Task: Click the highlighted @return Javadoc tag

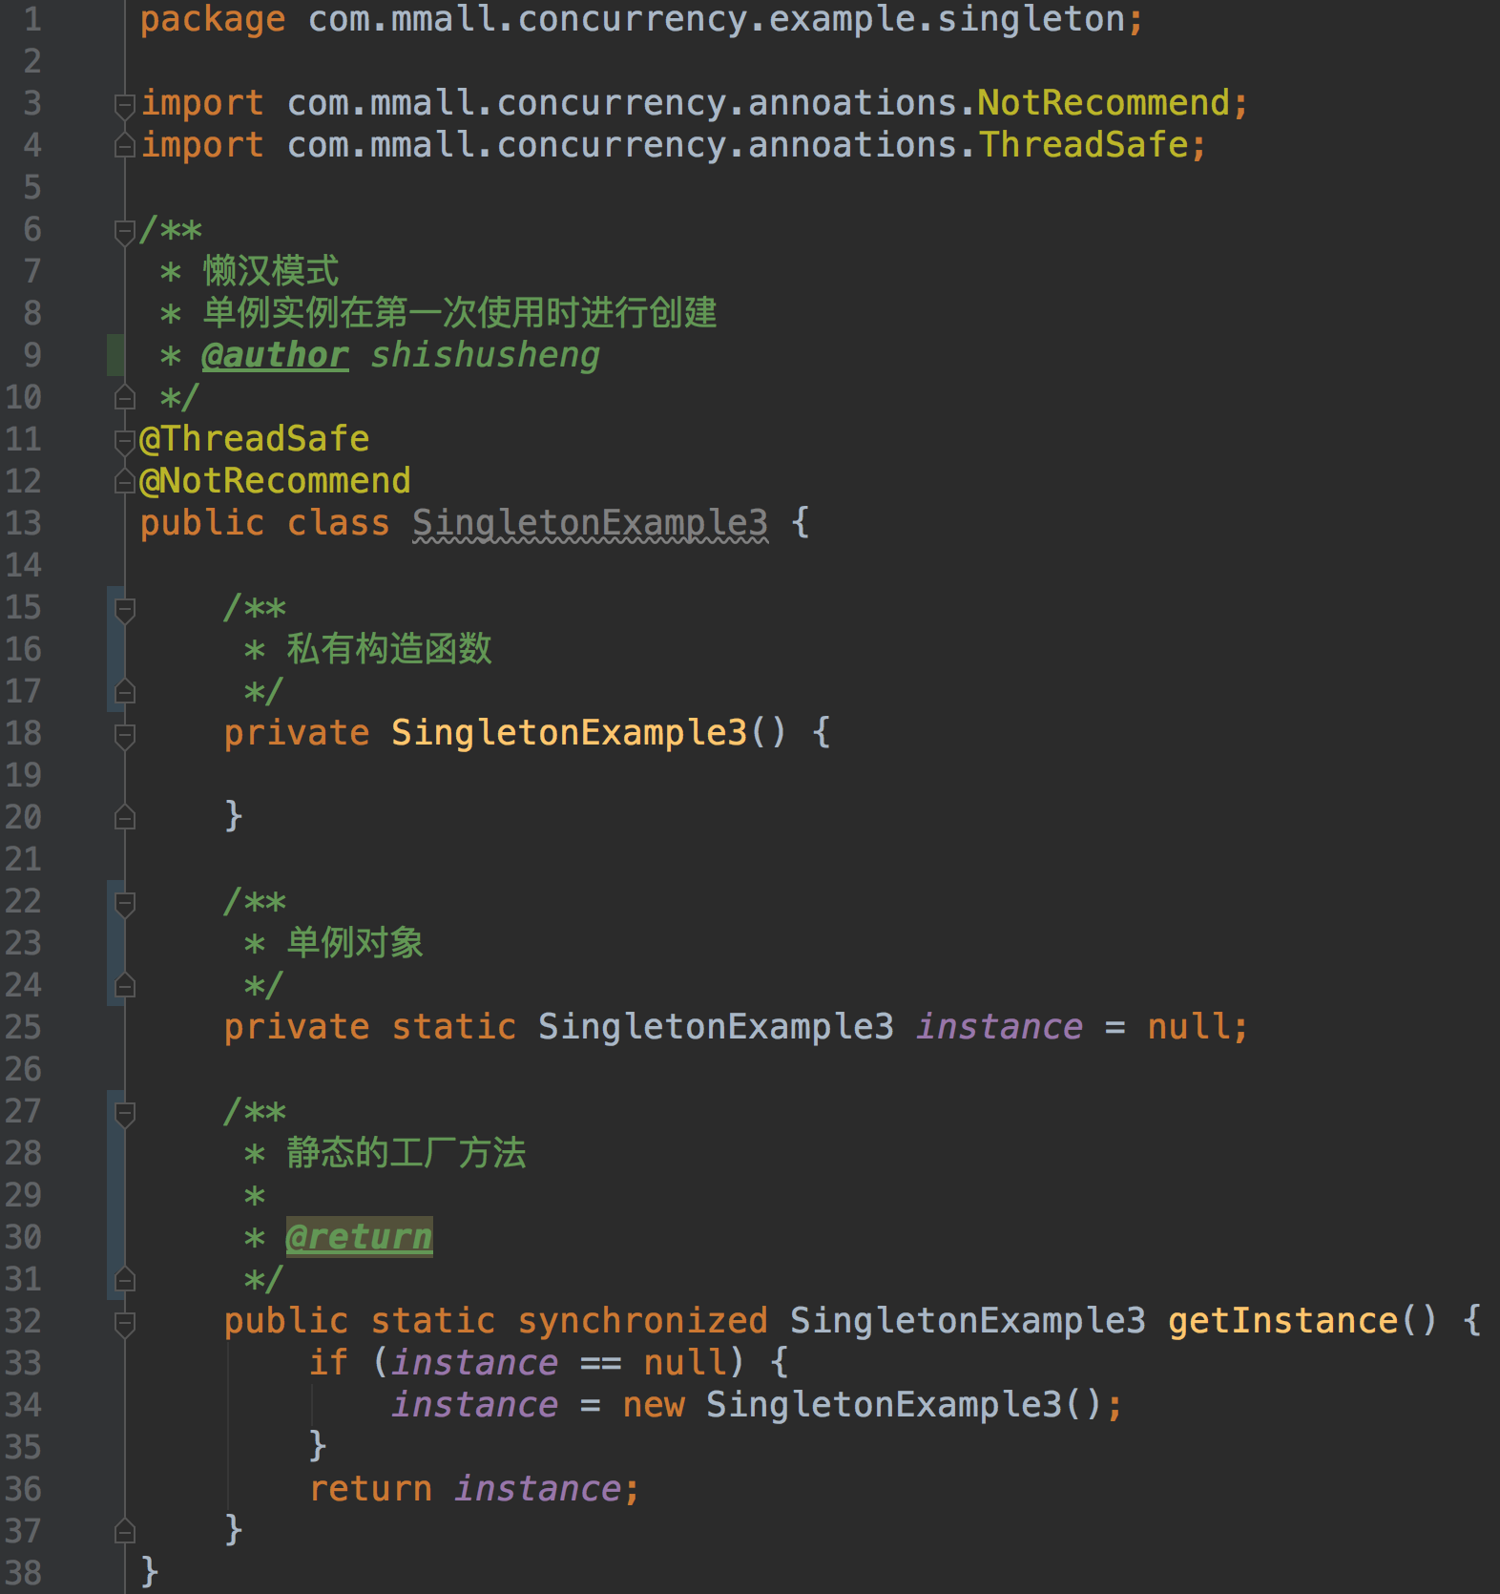Action: tap(359, 1237)
